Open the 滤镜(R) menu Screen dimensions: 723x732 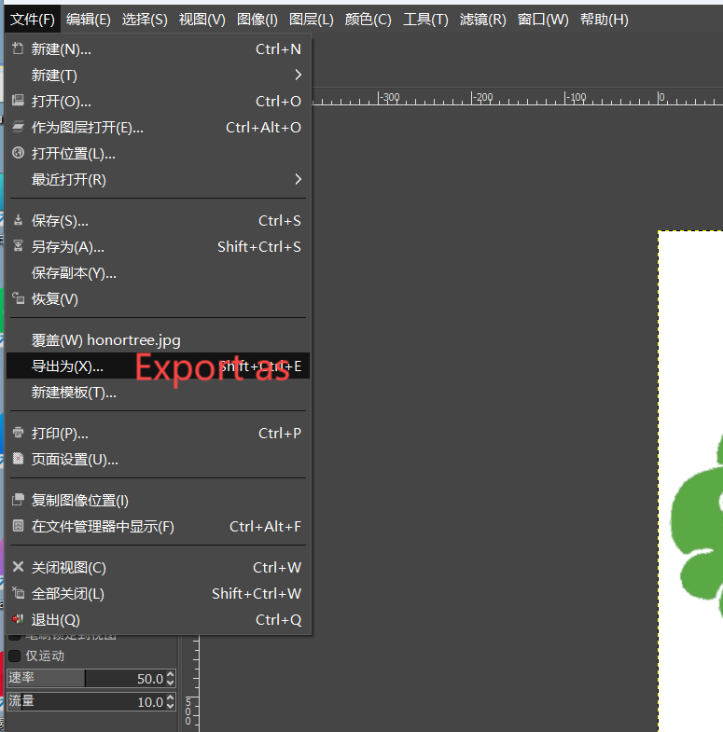482,20
